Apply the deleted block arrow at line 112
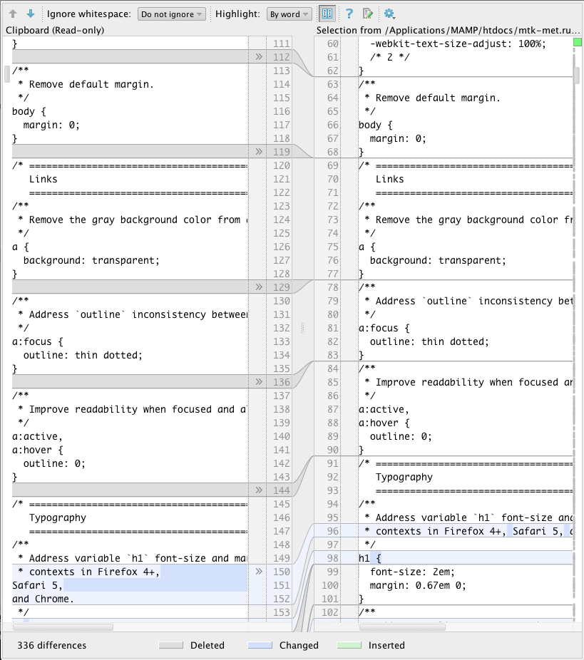584x660 pixels. coord(259,57)
